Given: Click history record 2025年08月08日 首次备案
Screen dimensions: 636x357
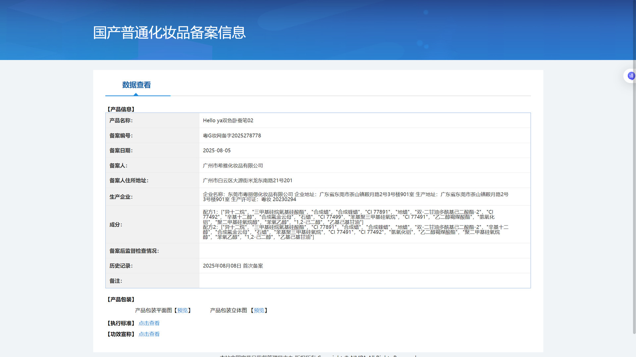Looking at the screenshot, I should (233, 266).
